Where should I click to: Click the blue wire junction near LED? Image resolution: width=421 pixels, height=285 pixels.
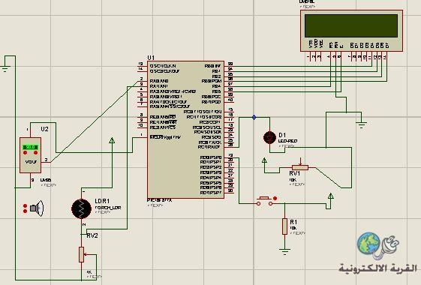pos(254,117)
